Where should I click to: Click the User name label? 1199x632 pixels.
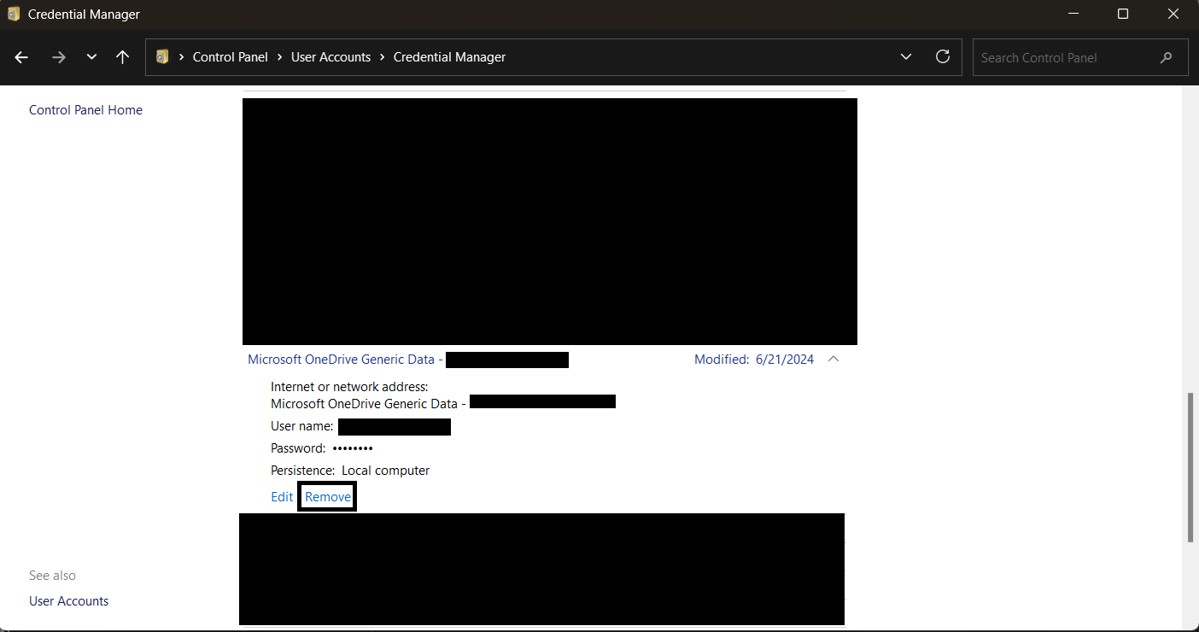point(302,426)
